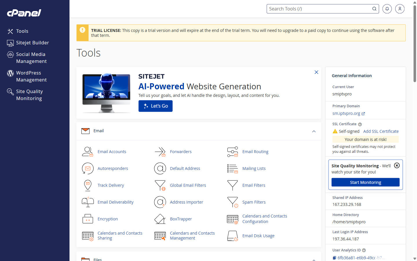Click the Sitejet AI monitor thumbnail
Image resolution: width=417 pixels, height=261 pixels.
coord(106,93)
